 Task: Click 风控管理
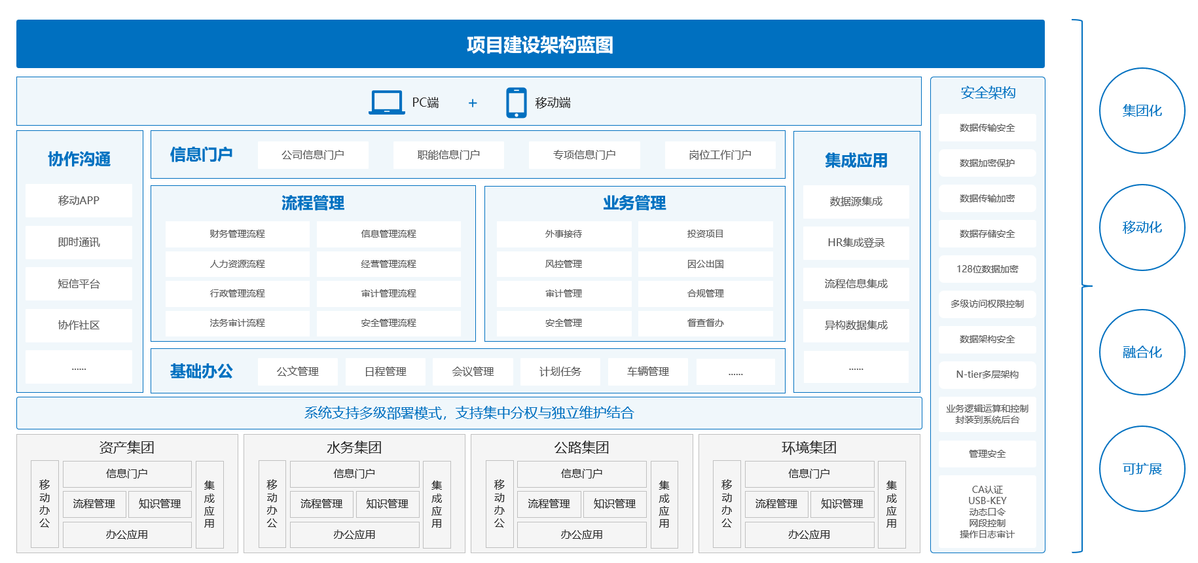pyautogui.click(x=564, y=264)
